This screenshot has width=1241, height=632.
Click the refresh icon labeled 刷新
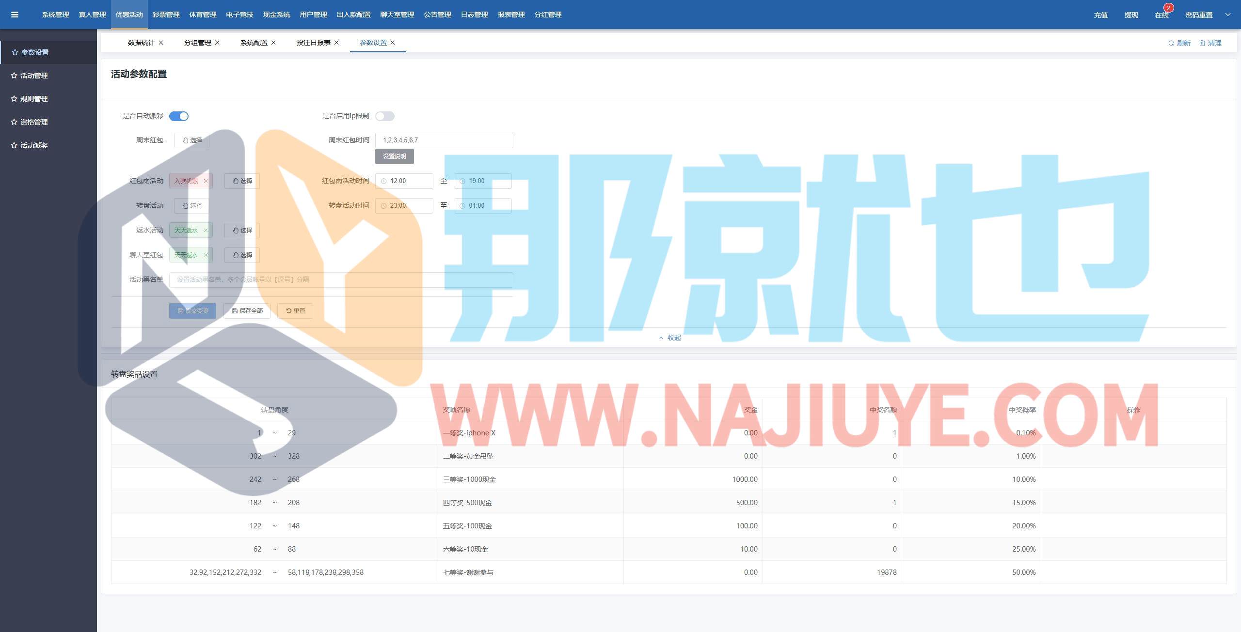(x=1171, y=43)
